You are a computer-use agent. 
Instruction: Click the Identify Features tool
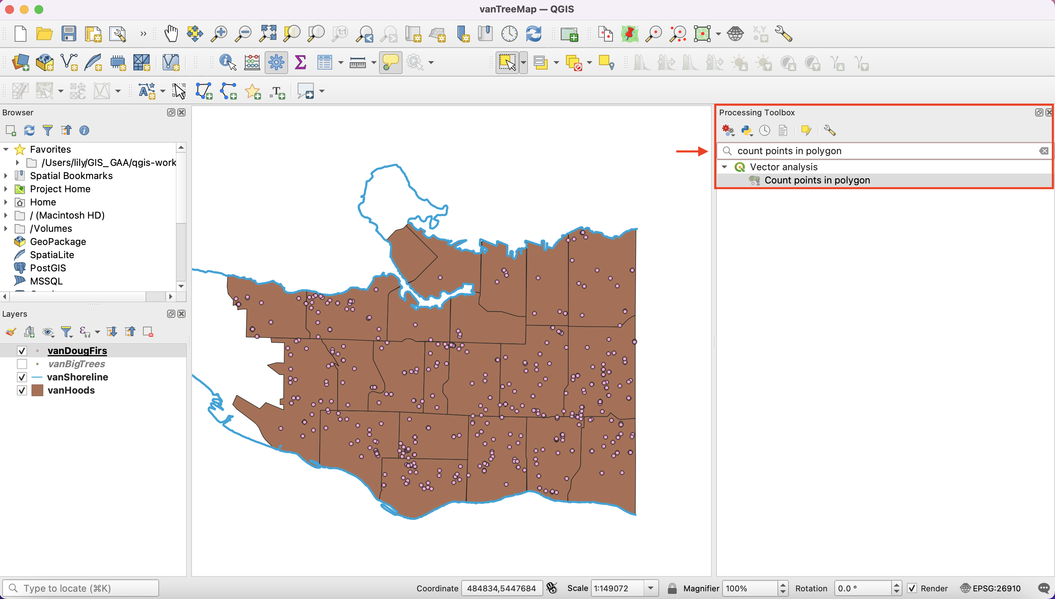click(227, 63)
